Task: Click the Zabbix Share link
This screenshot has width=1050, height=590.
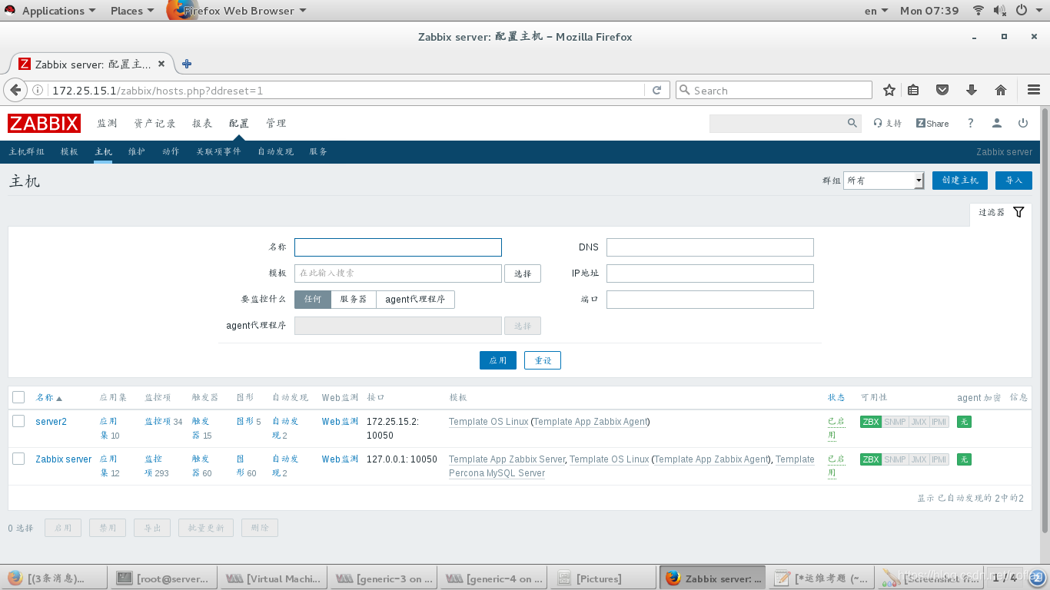Action: click(x=932, y=123)
